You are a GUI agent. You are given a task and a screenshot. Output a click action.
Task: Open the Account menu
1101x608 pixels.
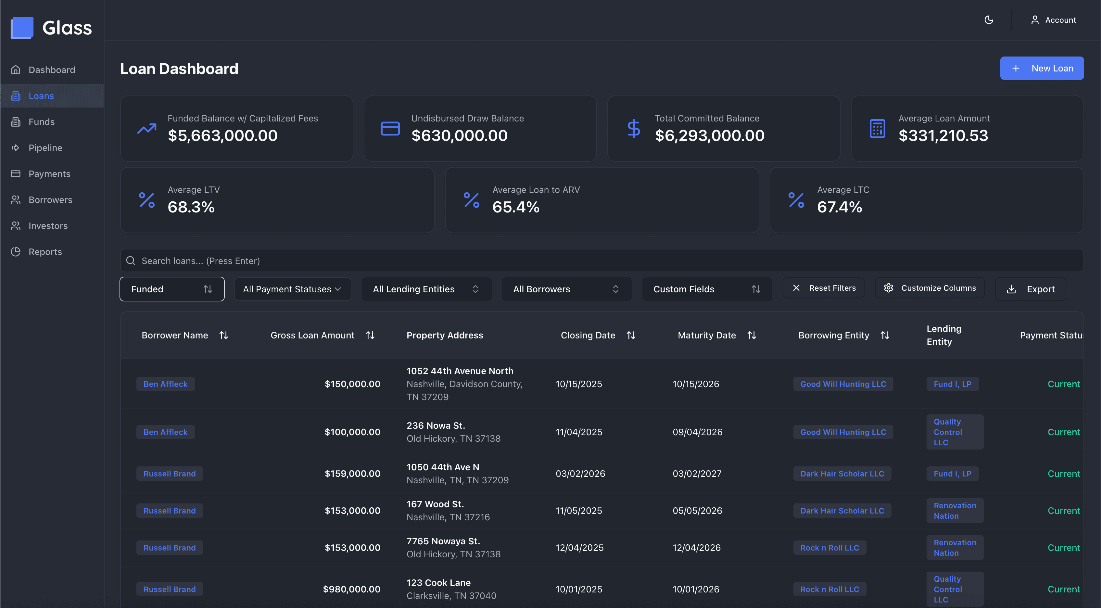point(1054,20)
